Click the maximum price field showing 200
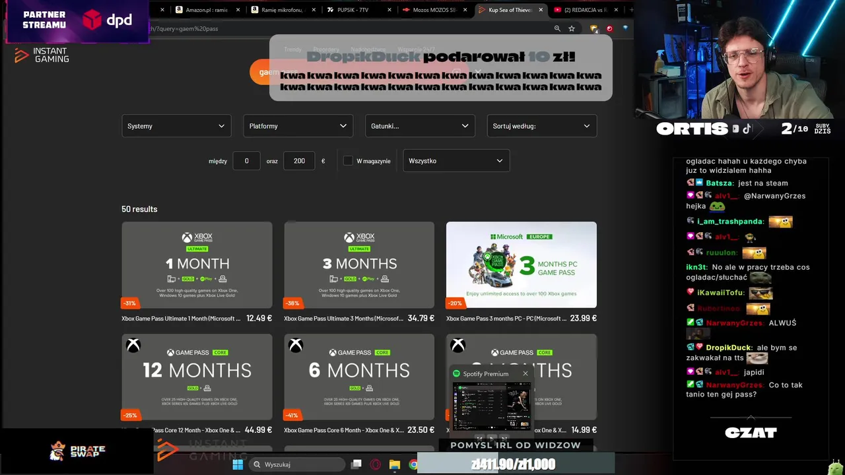The image size is (845, 475). pos(299,160)
